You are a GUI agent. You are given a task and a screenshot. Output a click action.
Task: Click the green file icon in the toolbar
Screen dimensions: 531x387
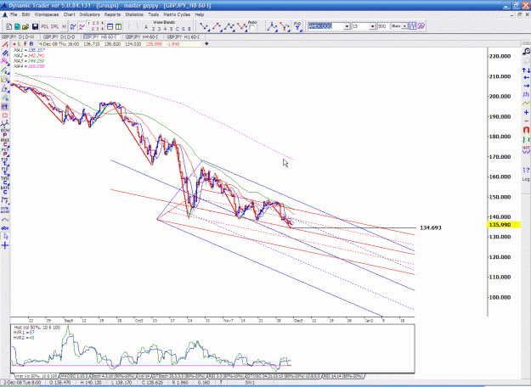(17, 26)
